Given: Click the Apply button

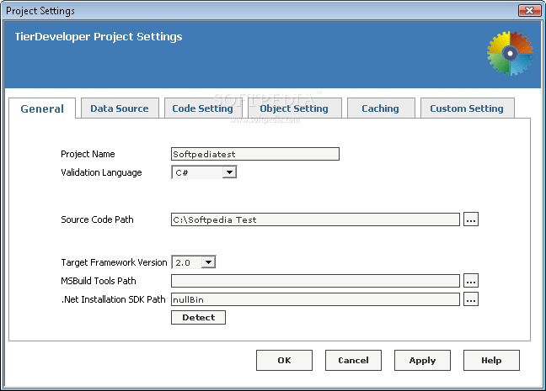Looking at the screenshot, I should [422, 361].
